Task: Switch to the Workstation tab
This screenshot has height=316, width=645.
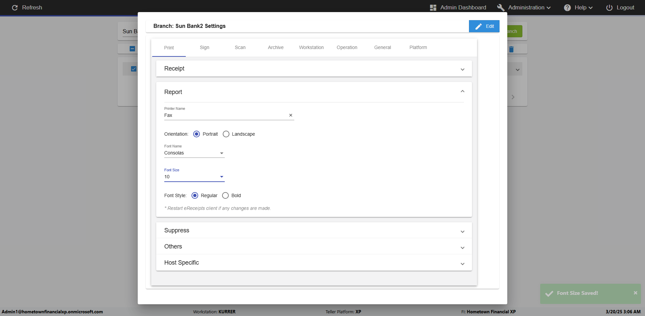Action: click(x=311, y=48)
